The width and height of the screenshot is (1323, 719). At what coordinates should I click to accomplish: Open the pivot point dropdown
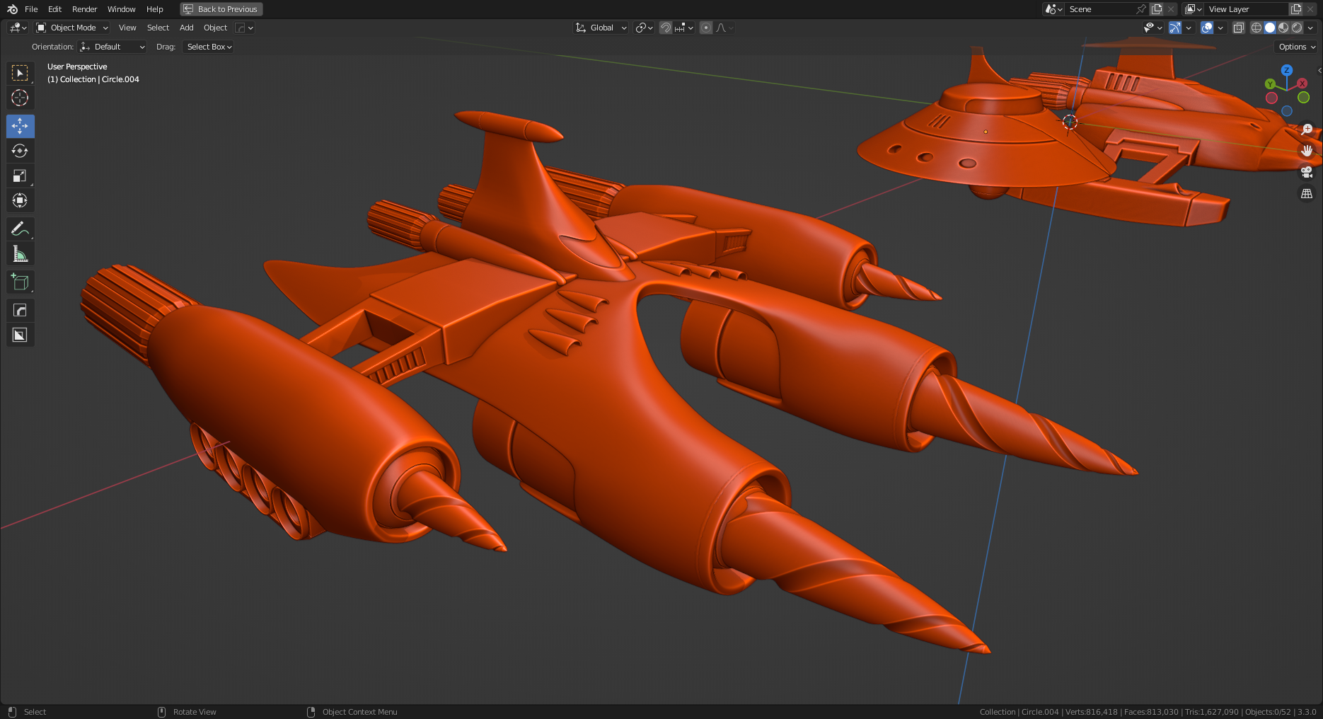pyautogui.click(x=644, y=28)
